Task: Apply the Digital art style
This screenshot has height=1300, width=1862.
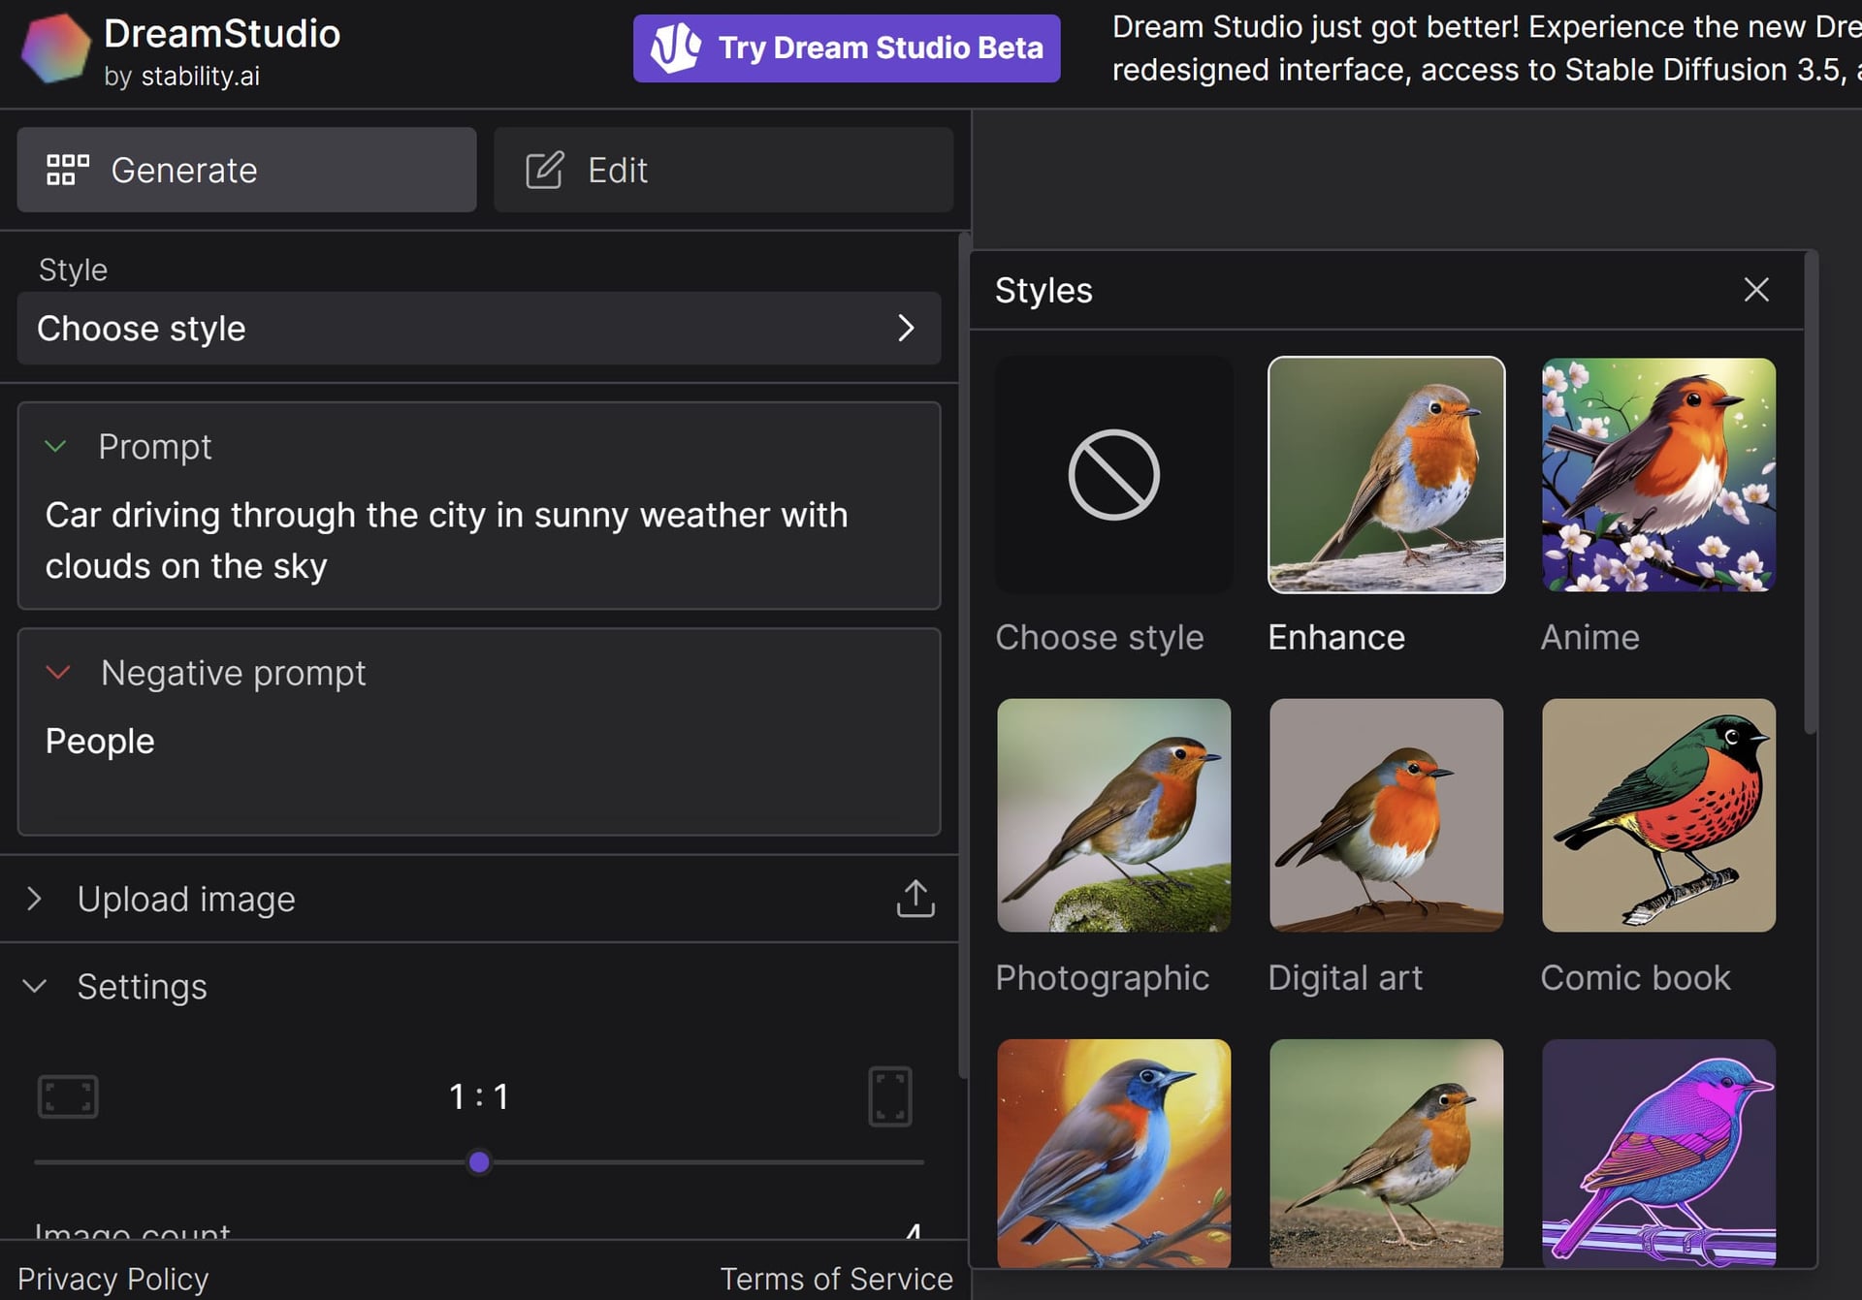Action: 1386,815
